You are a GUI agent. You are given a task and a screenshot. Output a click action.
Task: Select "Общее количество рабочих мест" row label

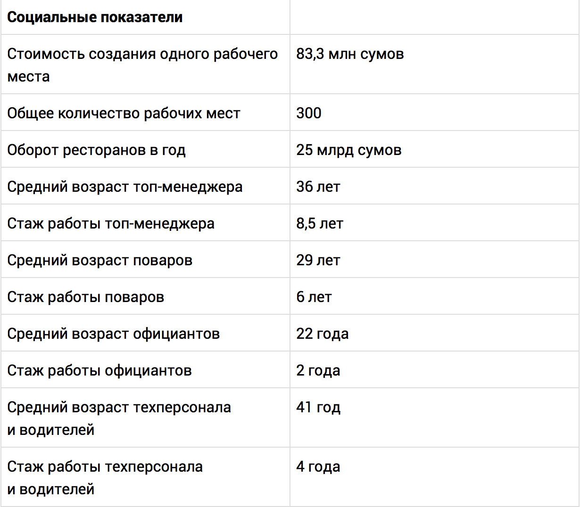[x=124, y=114]
